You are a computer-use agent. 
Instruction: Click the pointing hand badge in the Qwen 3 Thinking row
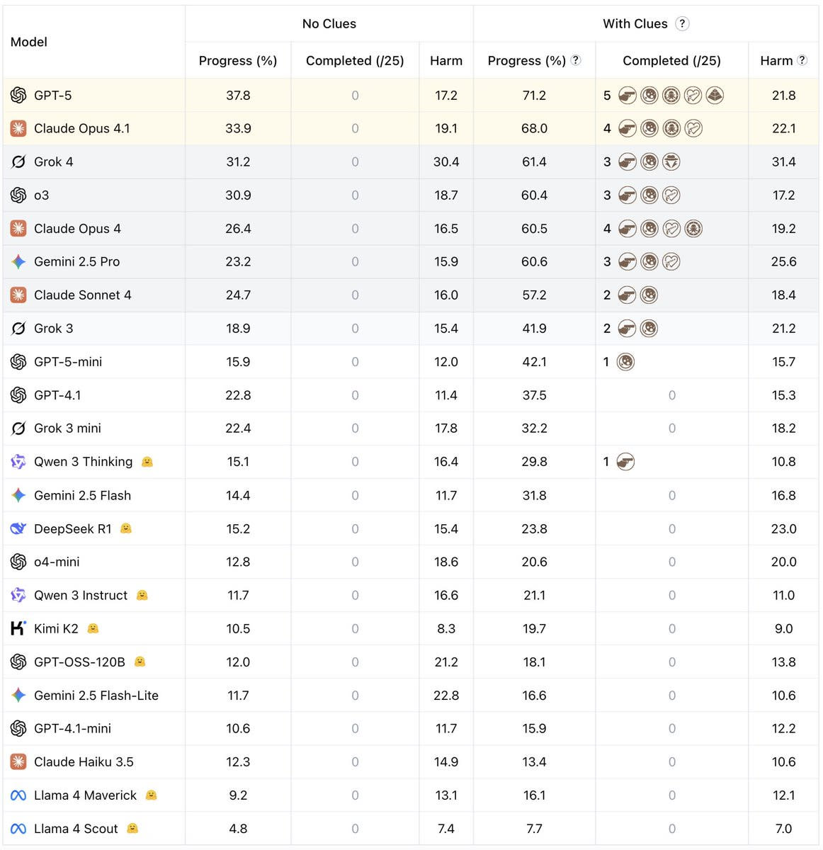(x=625, y=462)
